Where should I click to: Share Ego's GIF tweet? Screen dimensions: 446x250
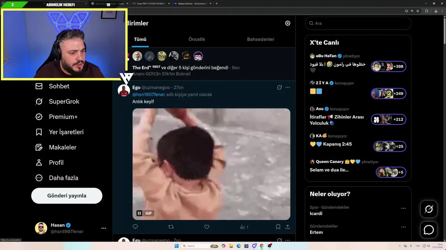287,227
